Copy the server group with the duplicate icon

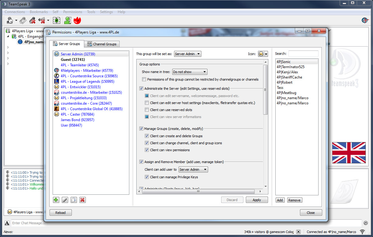tap(73, 200)
